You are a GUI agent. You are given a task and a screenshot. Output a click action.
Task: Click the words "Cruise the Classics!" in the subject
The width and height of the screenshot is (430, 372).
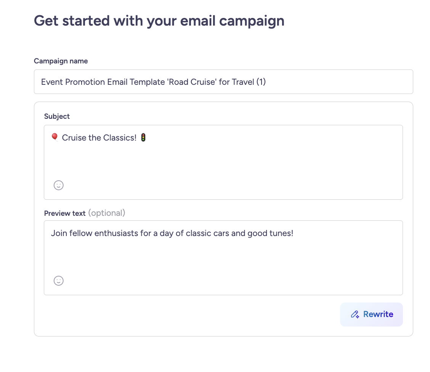tap(99, 138)
